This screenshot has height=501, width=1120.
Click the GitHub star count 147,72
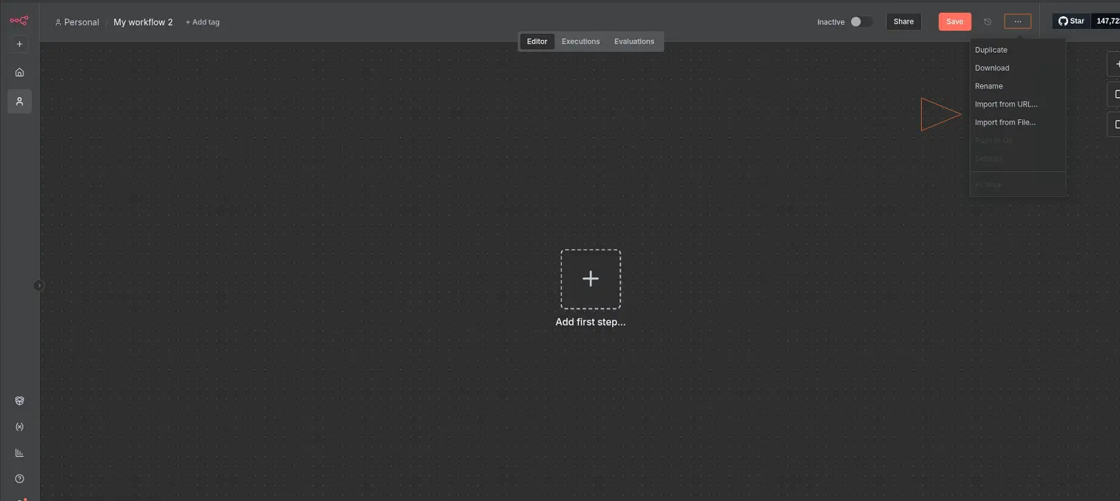1107,21
